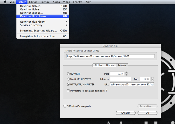Viewport: 175px width, 124px height.
Task: Select 'Ouvrir un flux réseau...' menu entry
Action: (34, 16)
